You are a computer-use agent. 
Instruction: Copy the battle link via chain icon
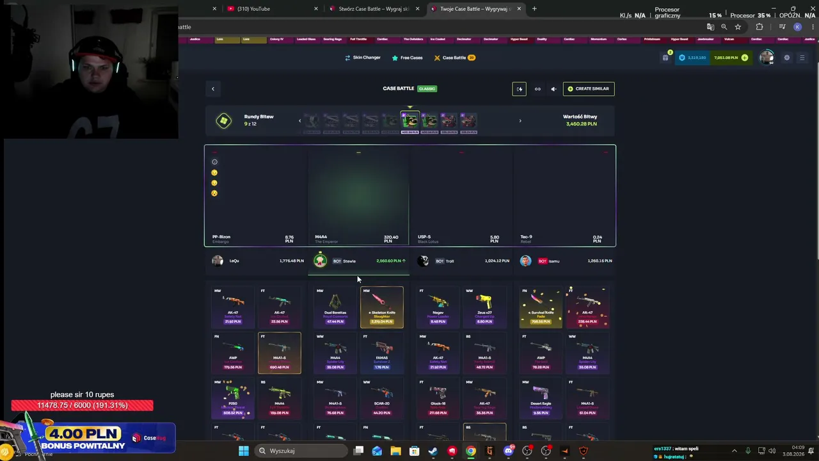click(537, 89)
